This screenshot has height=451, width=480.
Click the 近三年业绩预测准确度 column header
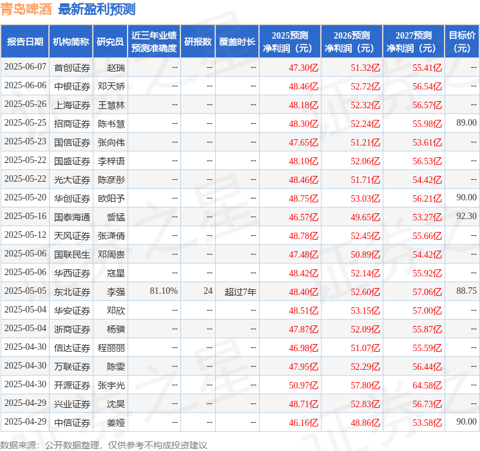pos(154,41)
